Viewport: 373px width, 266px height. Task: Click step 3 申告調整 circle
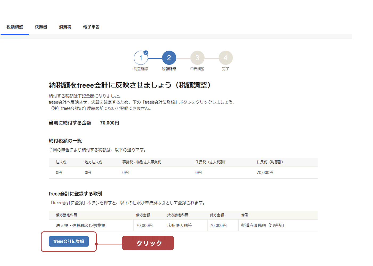coord(197,58)
